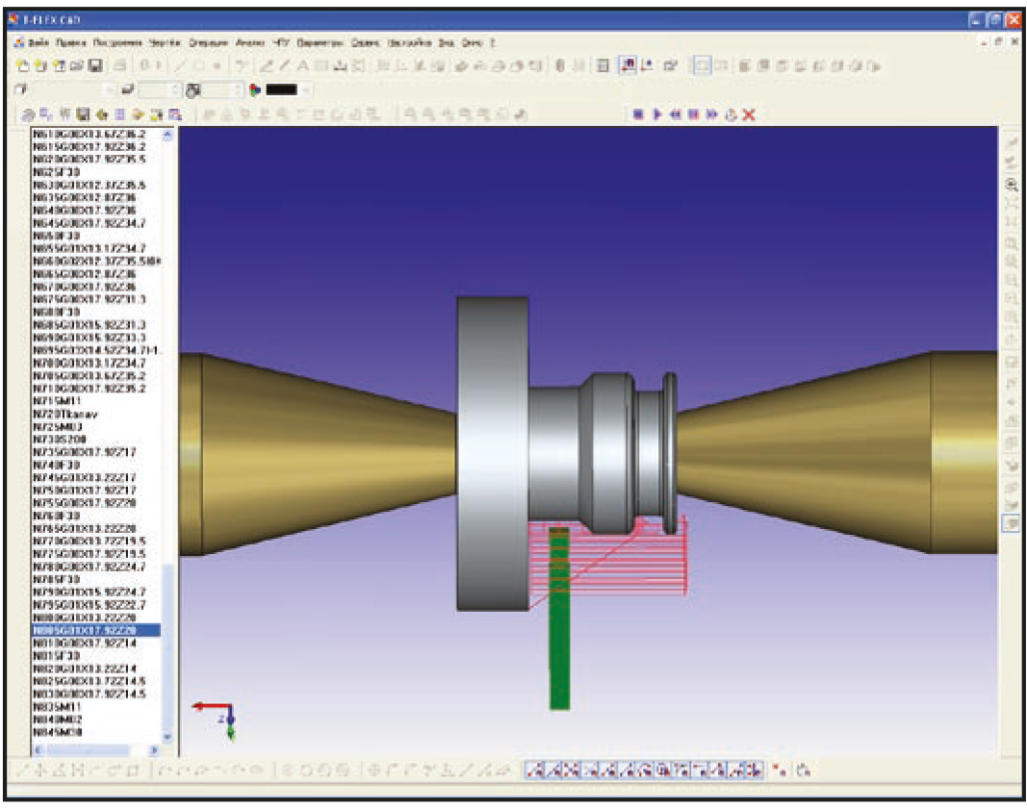Click the zoom magnifier icon in right toolbar
Image resolution: width=1027 pixels, height=808 pixels.
(1013, 184)
